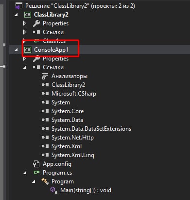Click the solution icon beside Решение "ClassLibrary2"
The width and height of the screenshot is (190, 200).
pyautogui.click(x=19, y=6)
